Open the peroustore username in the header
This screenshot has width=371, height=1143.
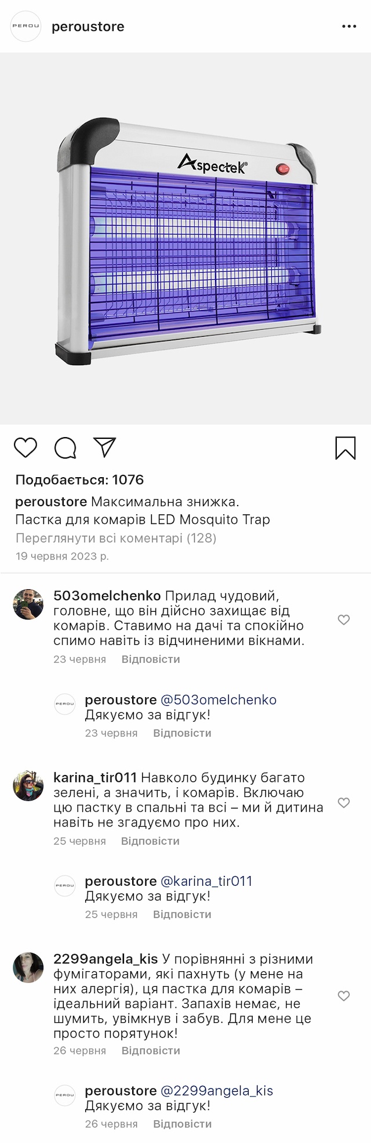[88, 27]
